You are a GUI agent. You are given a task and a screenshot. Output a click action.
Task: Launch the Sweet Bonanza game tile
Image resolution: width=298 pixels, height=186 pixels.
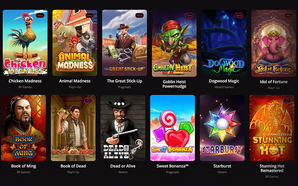point(172,128)
